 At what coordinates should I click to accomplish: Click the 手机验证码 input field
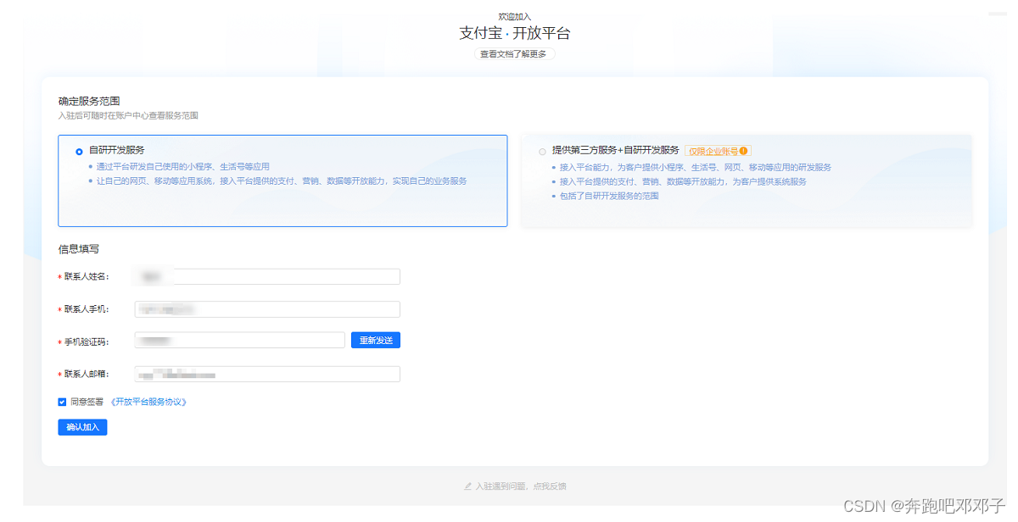pyautogui.click(x=239, y=341)
